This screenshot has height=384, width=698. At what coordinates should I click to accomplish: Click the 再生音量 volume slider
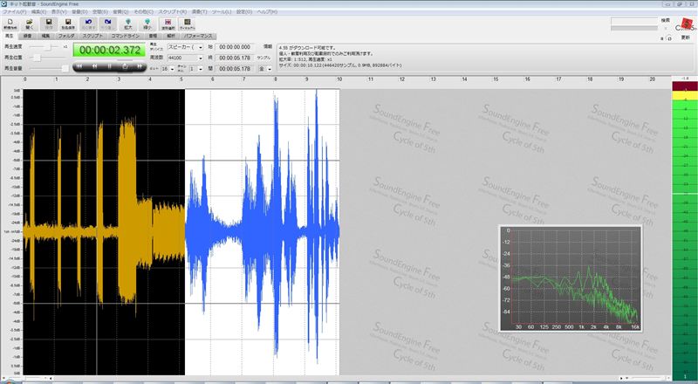point(48,68)
